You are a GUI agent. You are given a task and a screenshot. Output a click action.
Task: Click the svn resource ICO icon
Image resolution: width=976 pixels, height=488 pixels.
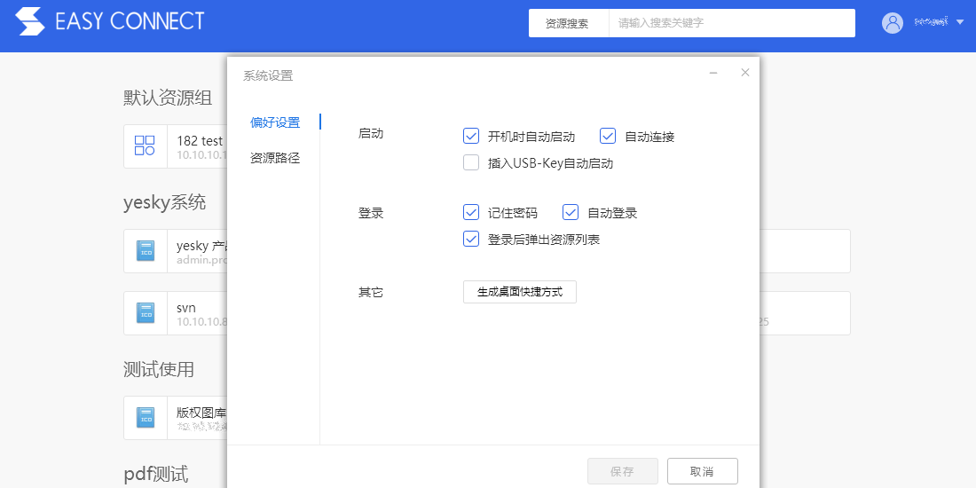(146, 313)
